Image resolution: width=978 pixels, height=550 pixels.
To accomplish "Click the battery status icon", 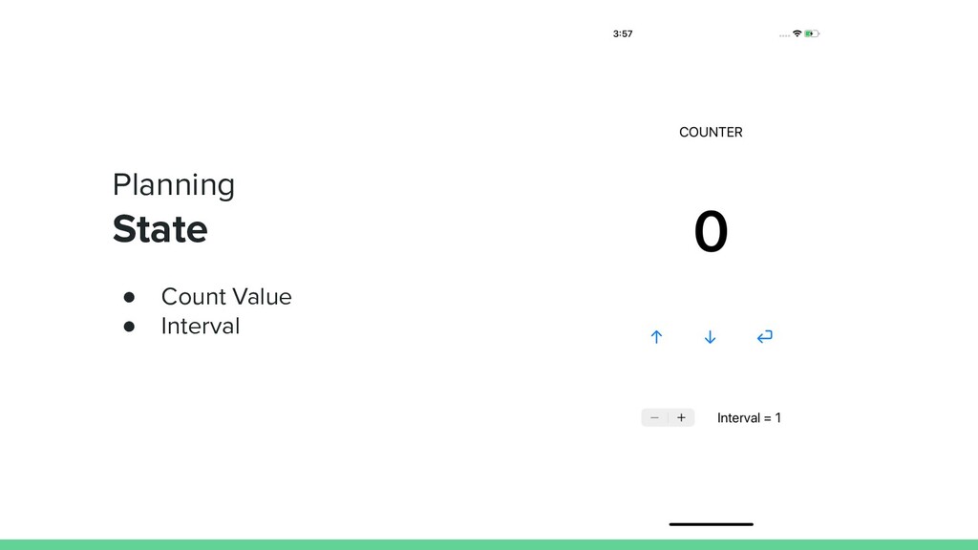I will [x=812, y=33].
